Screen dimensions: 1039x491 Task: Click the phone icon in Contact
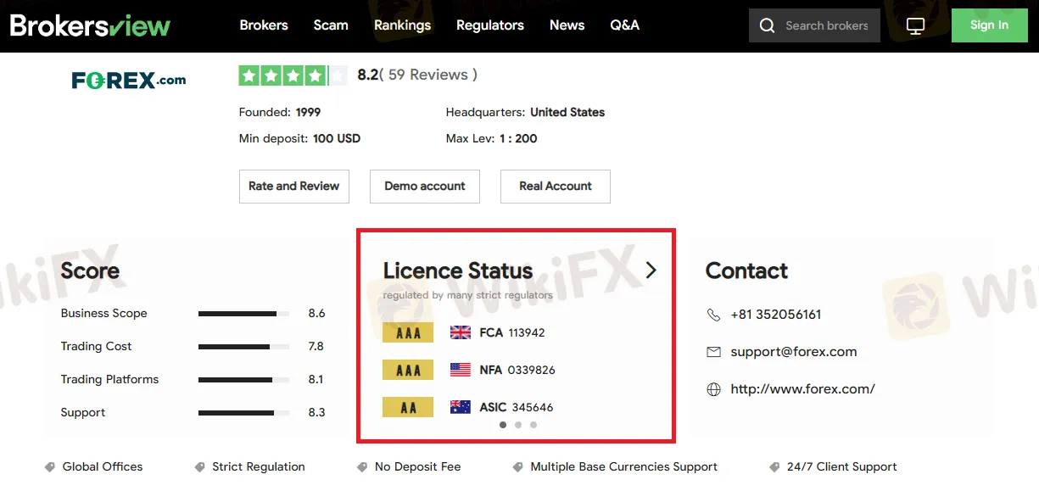[x=713, y=315]
